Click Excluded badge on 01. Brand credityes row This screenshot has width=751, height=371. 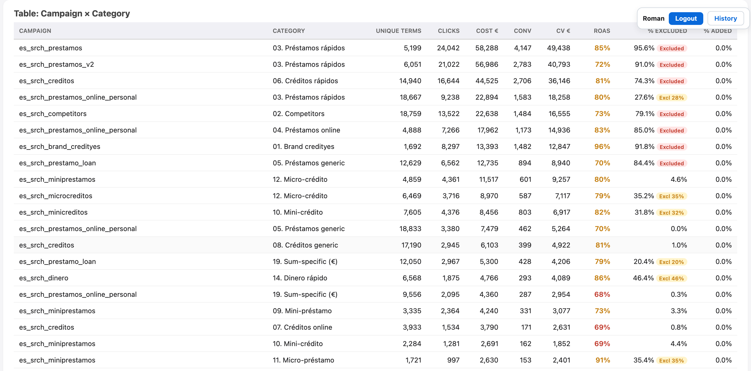(x=672, y=147)
